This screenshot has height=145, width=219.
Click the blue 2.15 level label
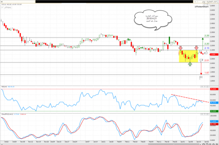pos(207,48)
